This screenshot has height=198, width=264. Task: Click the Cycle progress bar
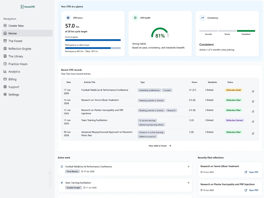click(93, 40)
